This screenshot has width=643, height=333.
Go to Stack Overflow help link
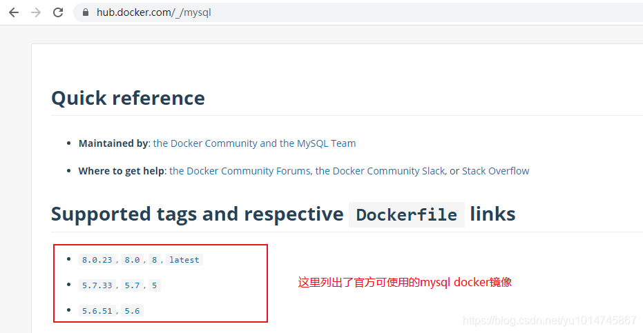click(495, 171)
